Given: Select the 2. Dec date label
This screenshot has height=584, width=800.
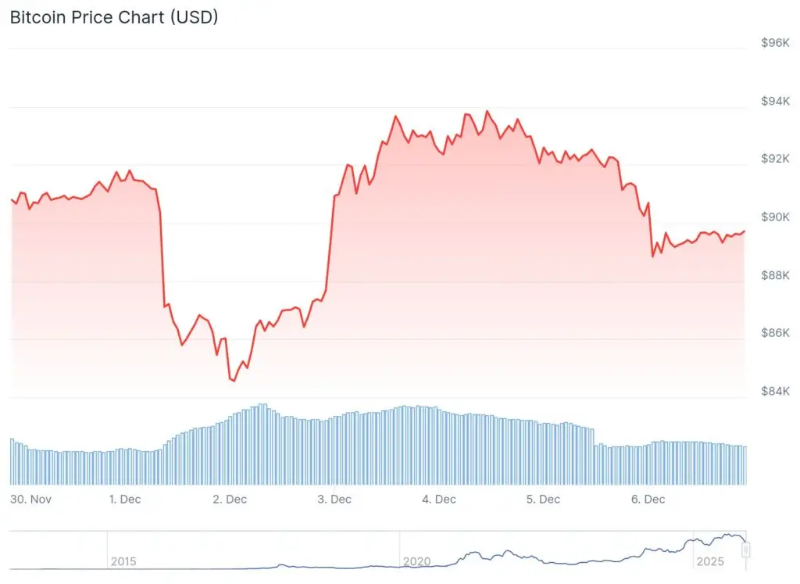Looking at the screenshot, I should pos(230,499).
